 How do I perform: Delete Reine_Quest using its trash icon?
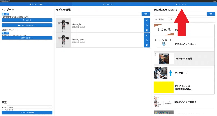coord(147,45)
